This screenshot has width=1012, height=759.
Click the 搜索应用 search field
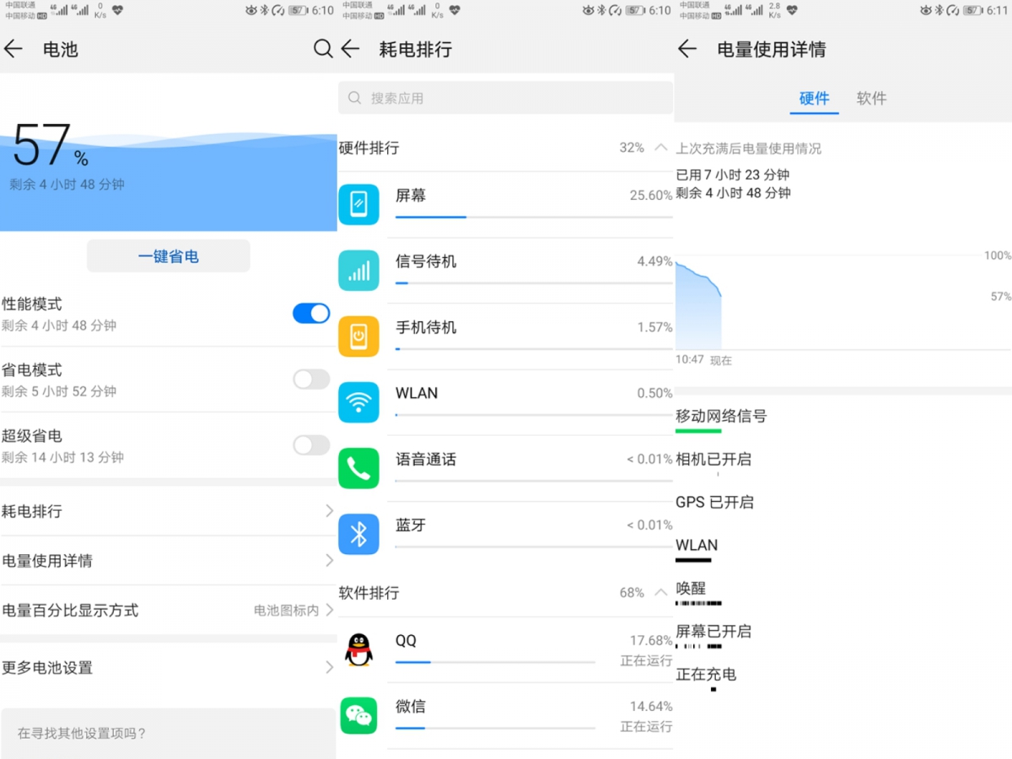point(504,98)
